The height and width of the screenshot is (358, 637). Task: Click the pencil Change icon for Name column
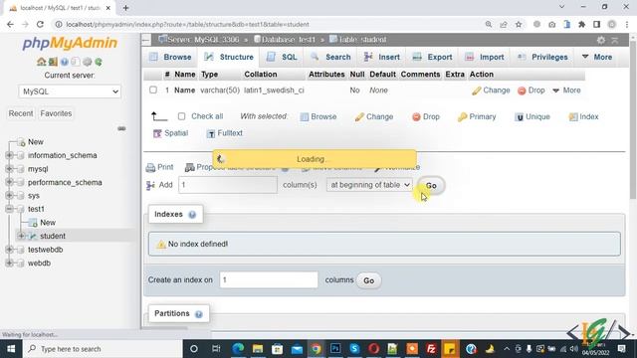click(476, 90)
